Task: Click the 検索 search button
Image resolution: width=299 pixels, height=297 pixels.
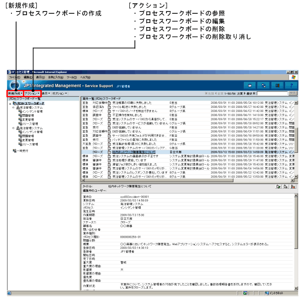Action: pos(293,93)
